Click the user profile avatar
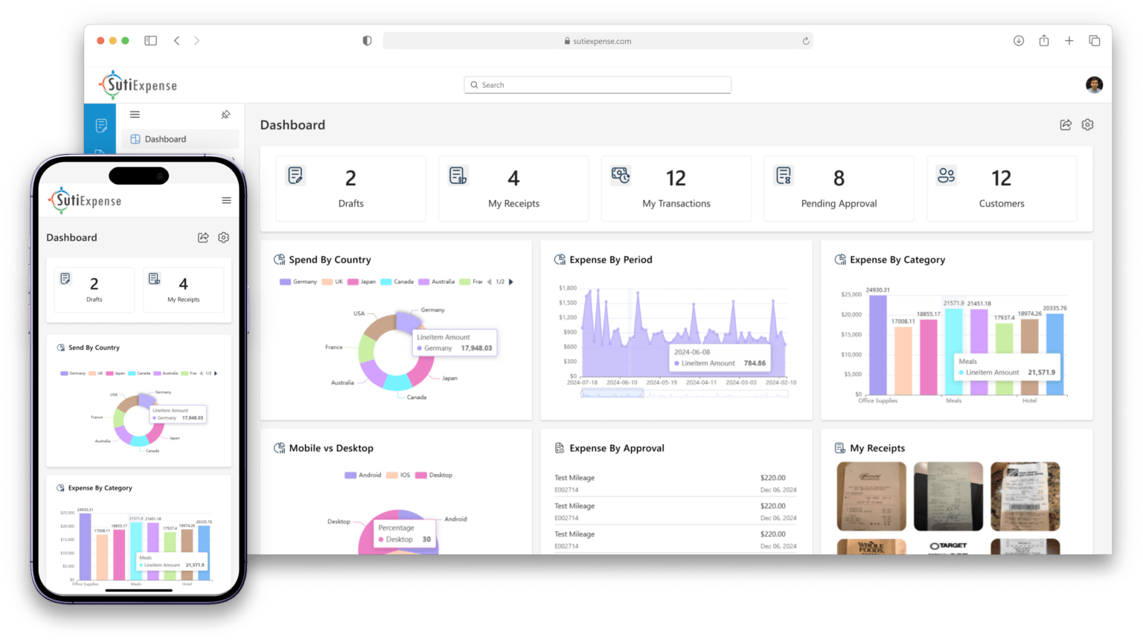 (1094, 85)
